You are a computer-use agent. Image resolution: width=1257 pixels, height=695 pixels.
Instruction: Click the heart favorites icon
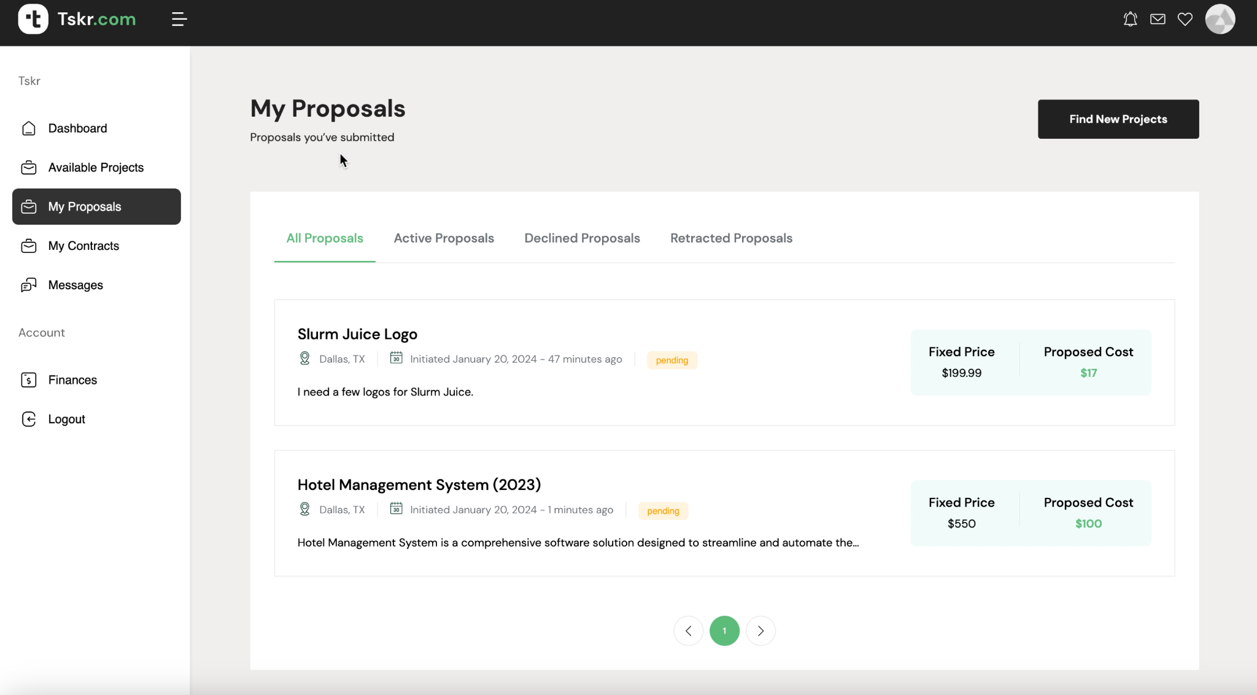coord(1185,20)
